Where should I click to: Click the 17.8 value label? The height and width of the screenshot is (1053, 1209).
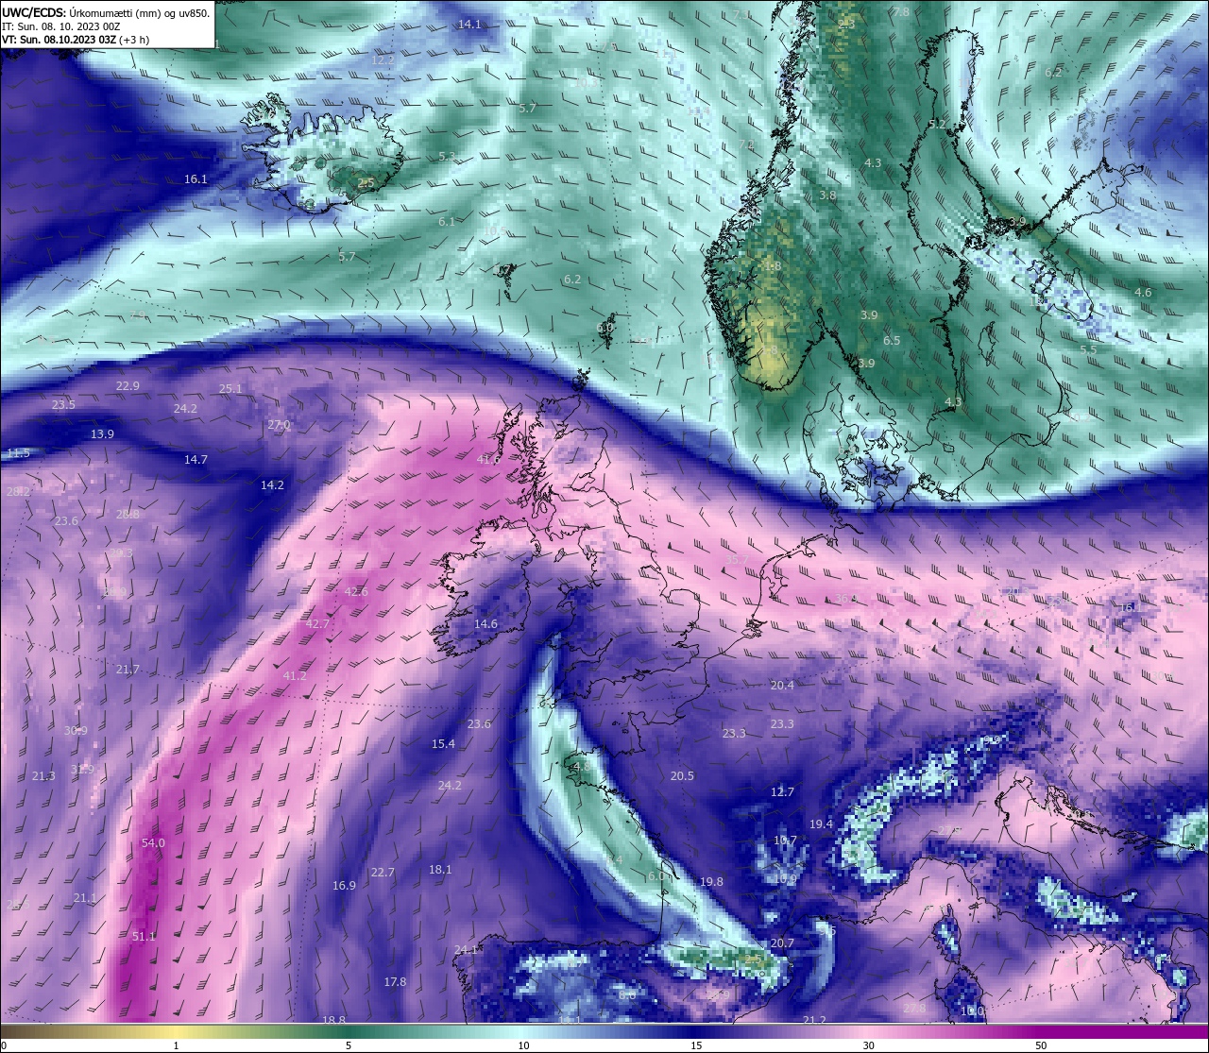point(395,982)
